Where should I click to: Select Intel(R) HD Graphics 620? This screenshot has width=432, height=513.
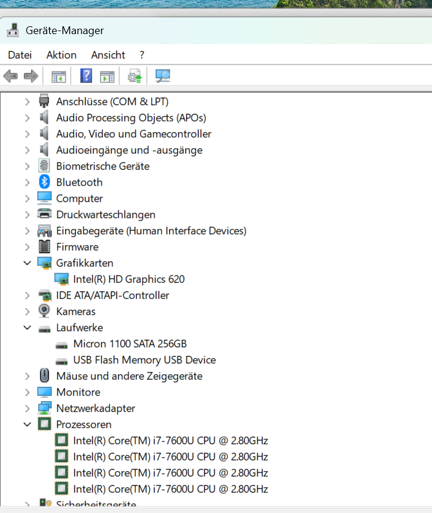coord(129,279)
